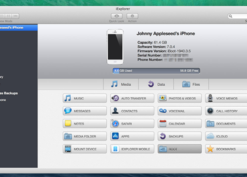This screenshot has width=247, height=177.
Task: Click the Auto Transfer icon
Action: pos(115,98)
